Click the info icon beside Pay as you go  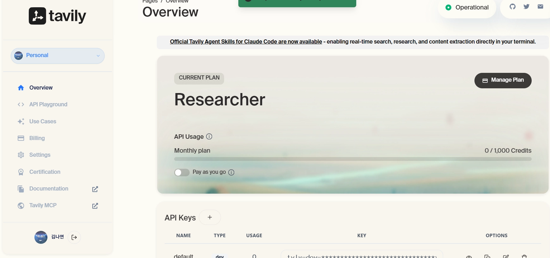click(231, 172)
